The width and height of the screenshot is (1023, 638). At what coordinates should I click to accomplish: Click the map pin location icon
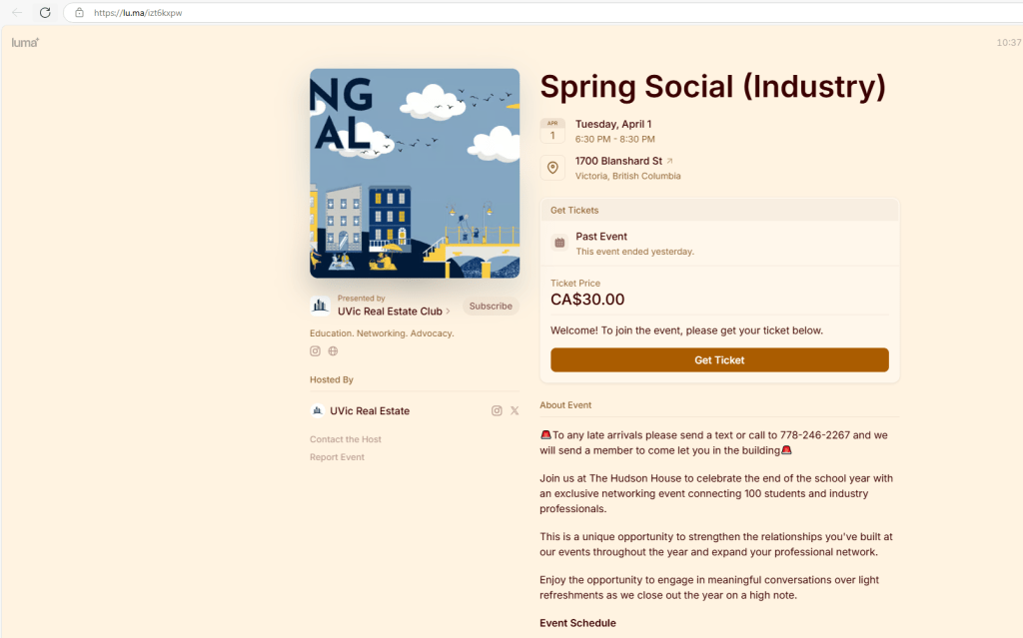click(552, 168)
